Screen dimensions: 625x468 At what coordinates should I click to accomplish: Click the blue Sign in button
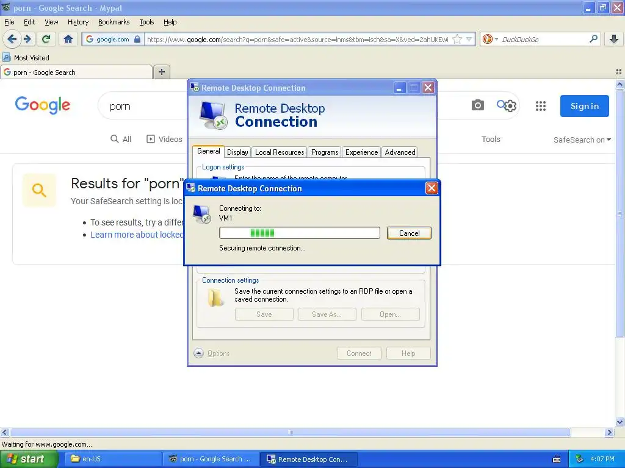[584, 106]
